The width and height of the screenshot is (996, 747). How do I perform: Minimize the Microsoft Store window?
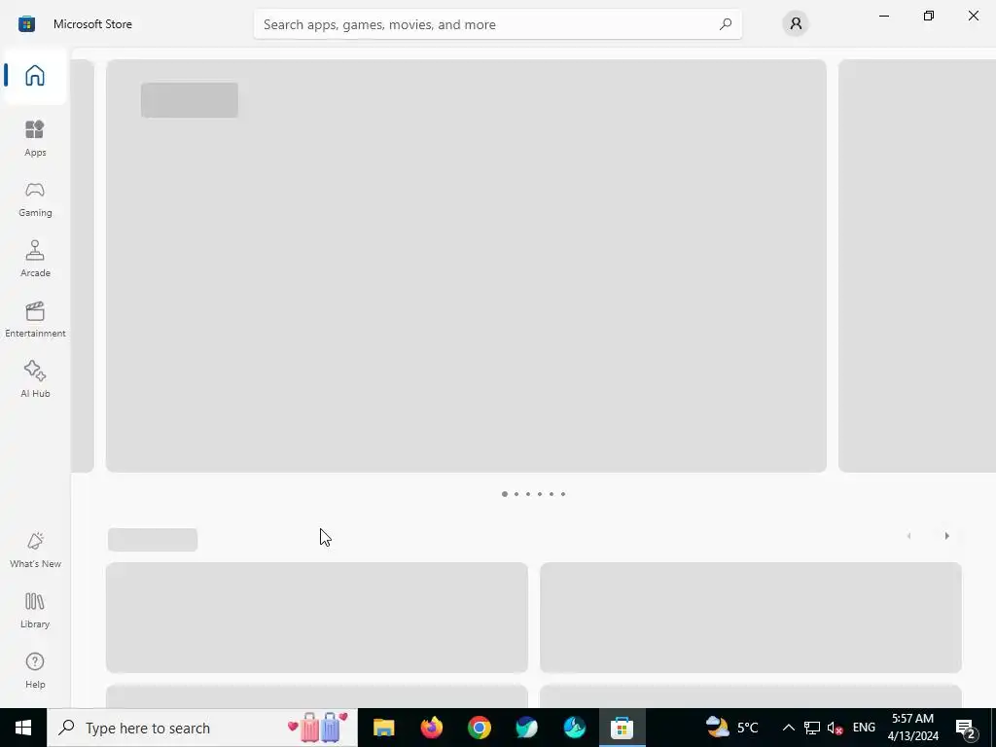tap(883, 16)
